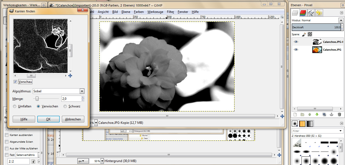
Task: Delete the layer with the trash icon
Action: [339, 115]
